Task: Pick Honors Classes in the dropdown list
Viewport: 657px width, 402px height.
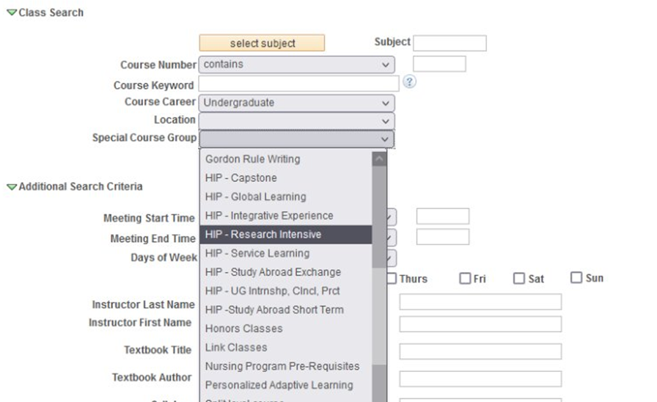Action: coord(243,329)
